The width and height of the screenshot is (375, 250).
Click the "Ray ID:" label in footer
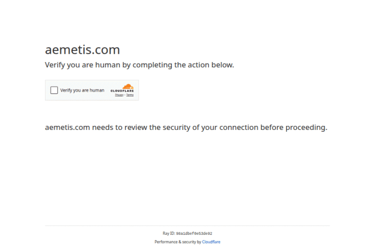pos(169,233)
